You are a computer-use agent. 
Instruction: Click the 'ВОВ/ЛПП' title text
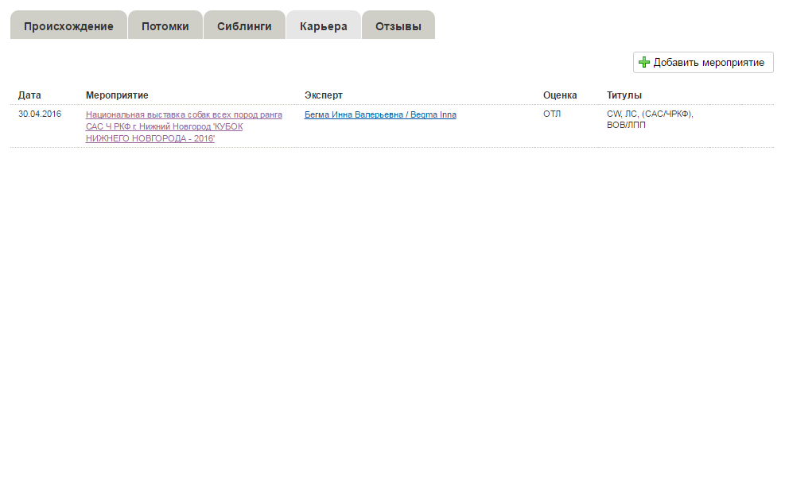click(x=626, y=126)
